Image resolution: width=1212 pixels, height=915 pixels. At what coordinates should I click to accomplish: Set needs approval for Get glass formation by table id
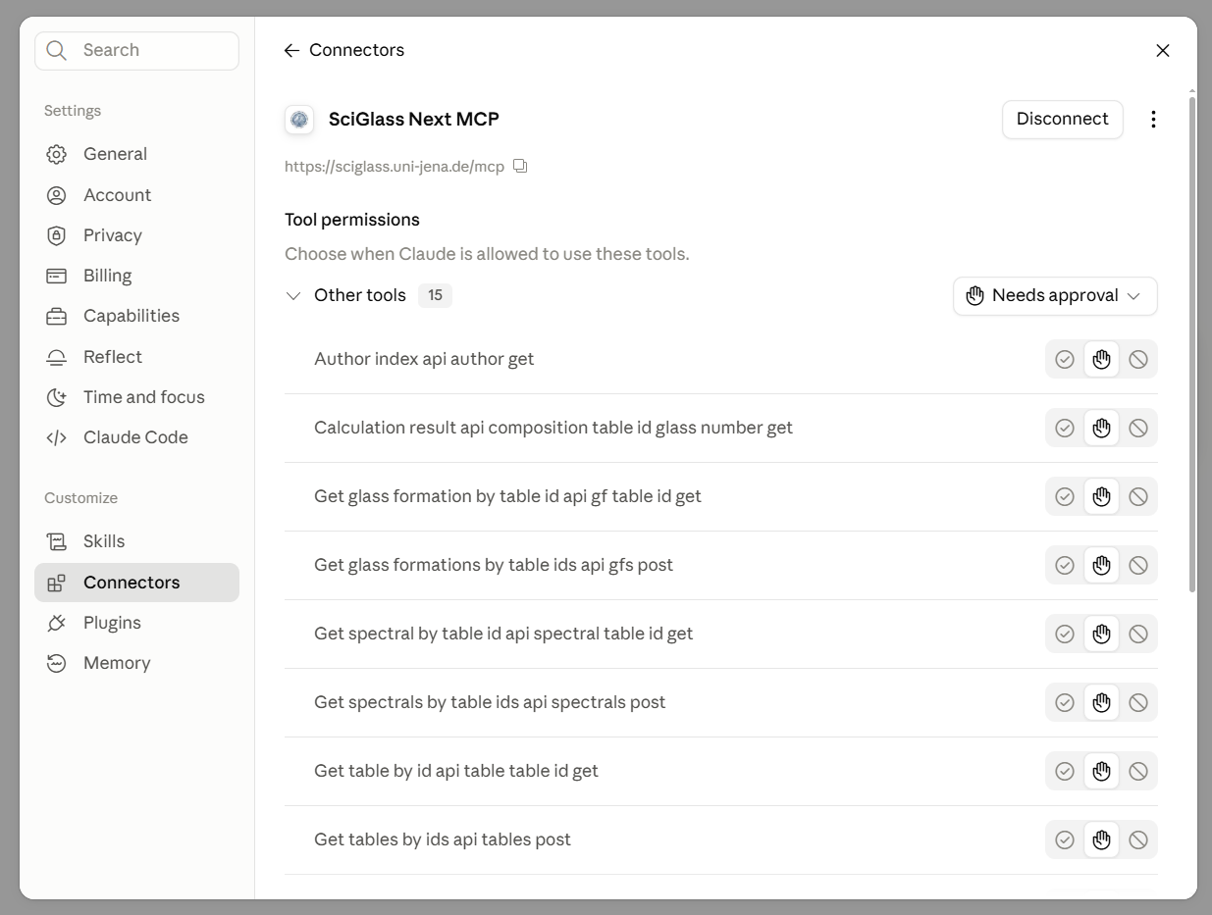tap(1101, 496)
